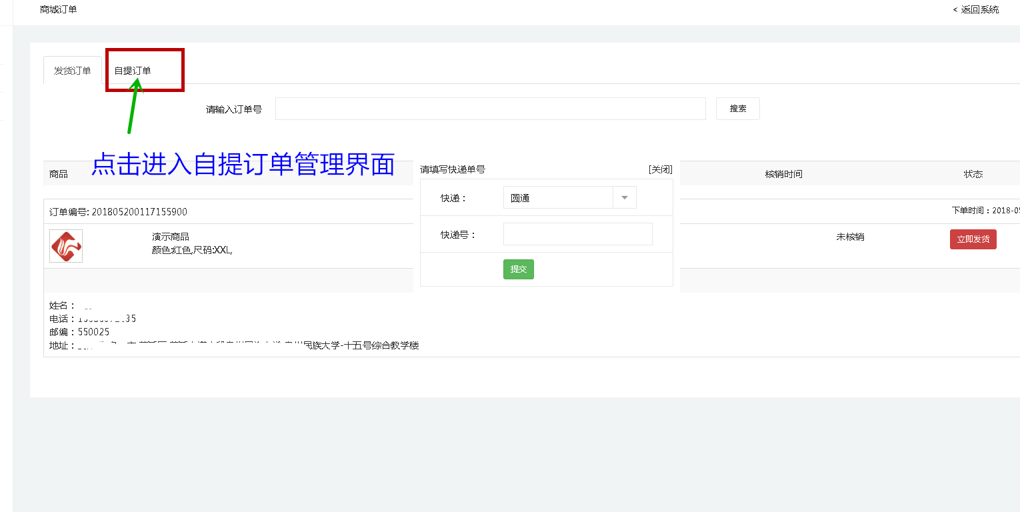Close the courier popup via [关闭]
Screen dimensions: 1020x512
pos(660,170)
